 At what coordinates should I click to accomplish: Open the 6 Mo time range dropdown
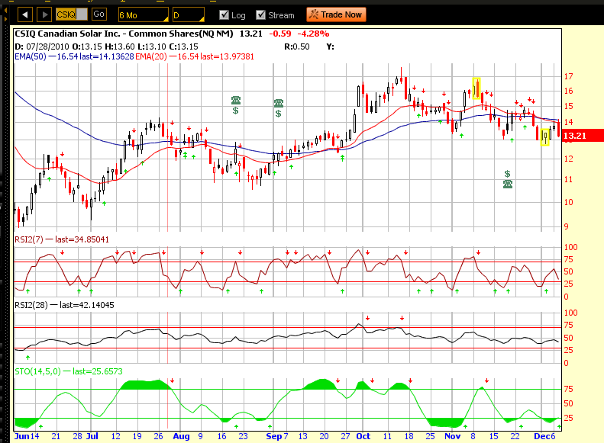coord(144,15)
